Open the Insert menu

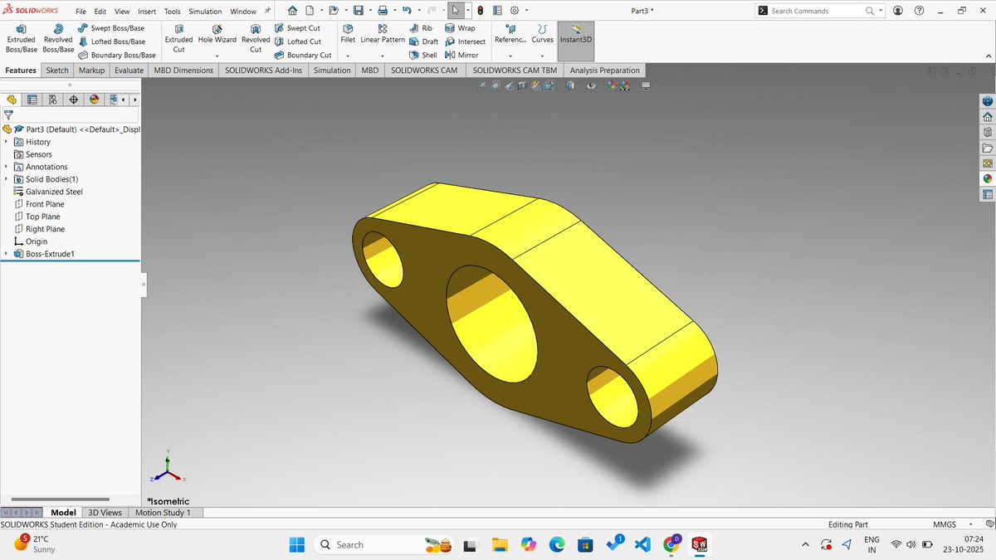[x=147, y=12]
